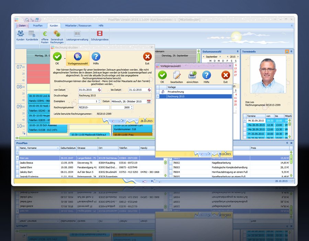Open the dropdown arrow next to OK

(x=65, y=59)
